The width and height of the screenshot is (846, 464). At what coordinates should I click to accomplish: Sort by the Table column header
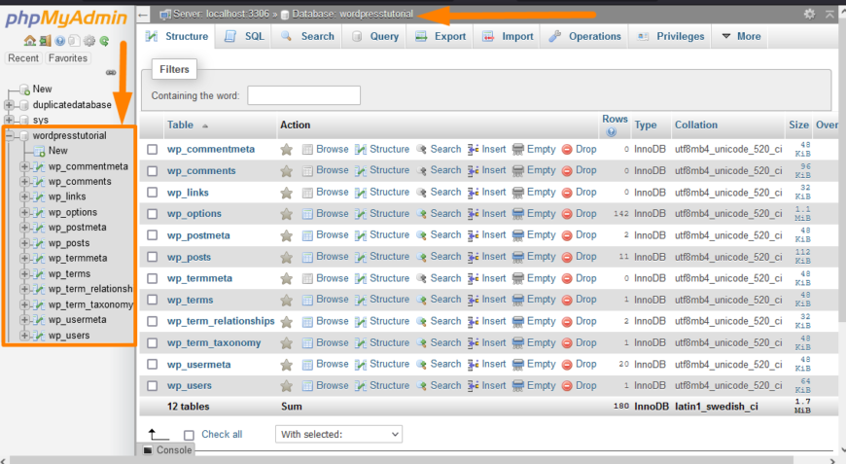click(x=180, y=125)
